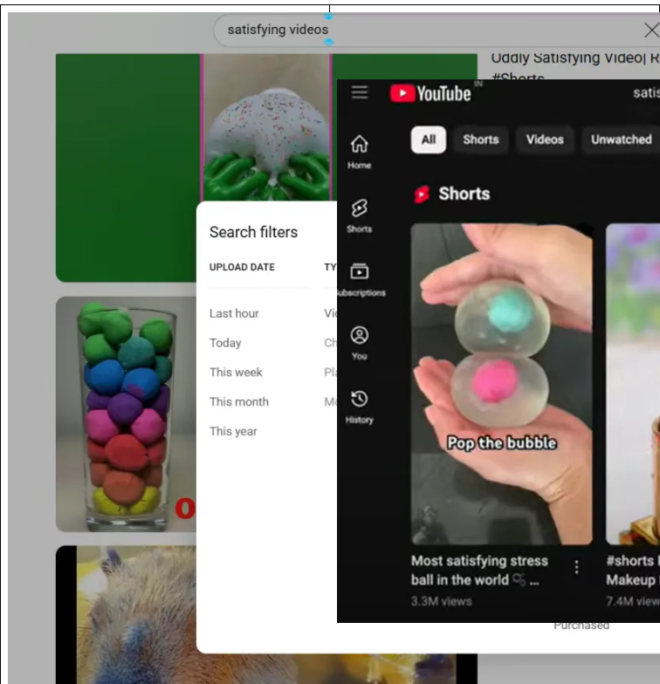Image resolution: width=660 pixels, height=684 pixels.
Task: Play the Pop the bubble short thumbnail
Action: [x=501, y=384]
